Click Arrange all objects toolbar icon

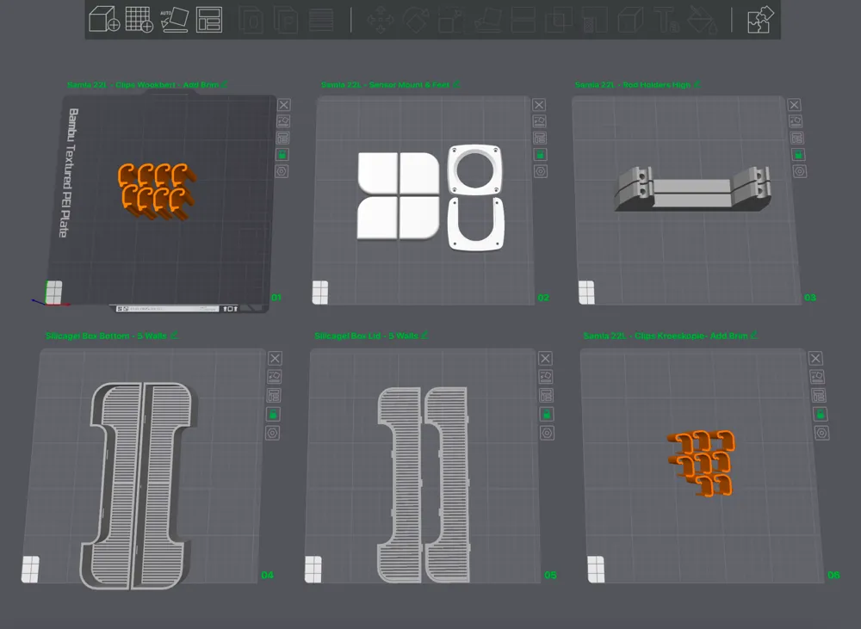(x=209, y=19)
